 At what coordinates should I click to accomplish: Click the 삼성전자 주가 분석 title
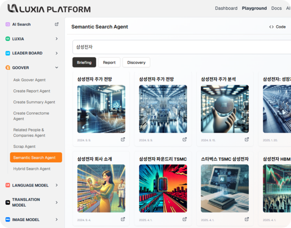pos(218,79)
